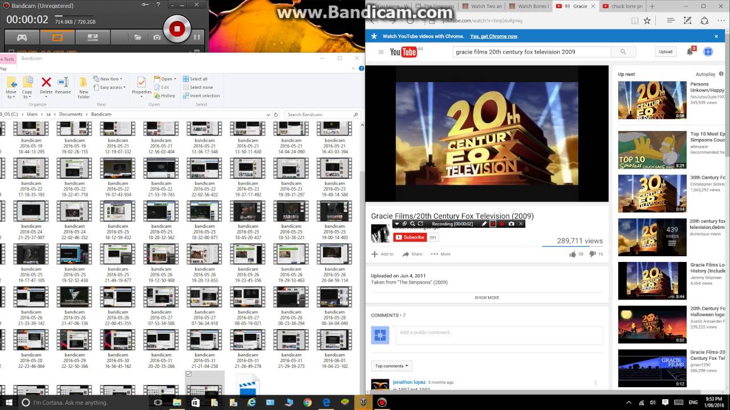Take a screenshot with Bandicam's camera icon
730x410 pixels.
157,38
